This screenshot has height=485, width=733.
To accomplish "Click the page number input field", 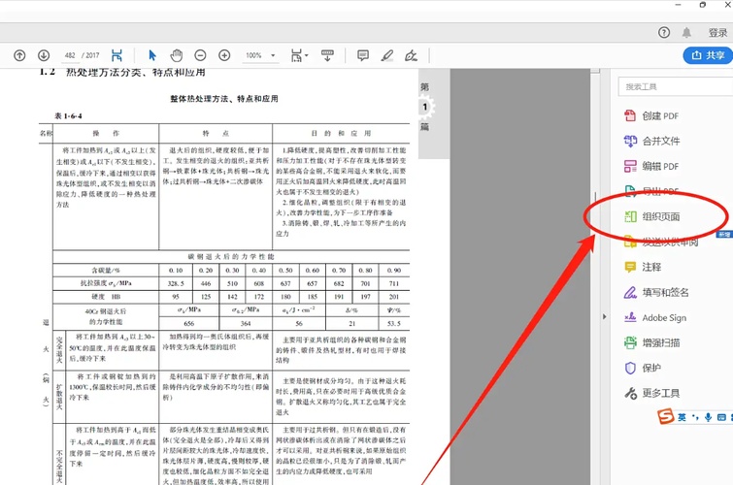I will click(x=70, y=55).
